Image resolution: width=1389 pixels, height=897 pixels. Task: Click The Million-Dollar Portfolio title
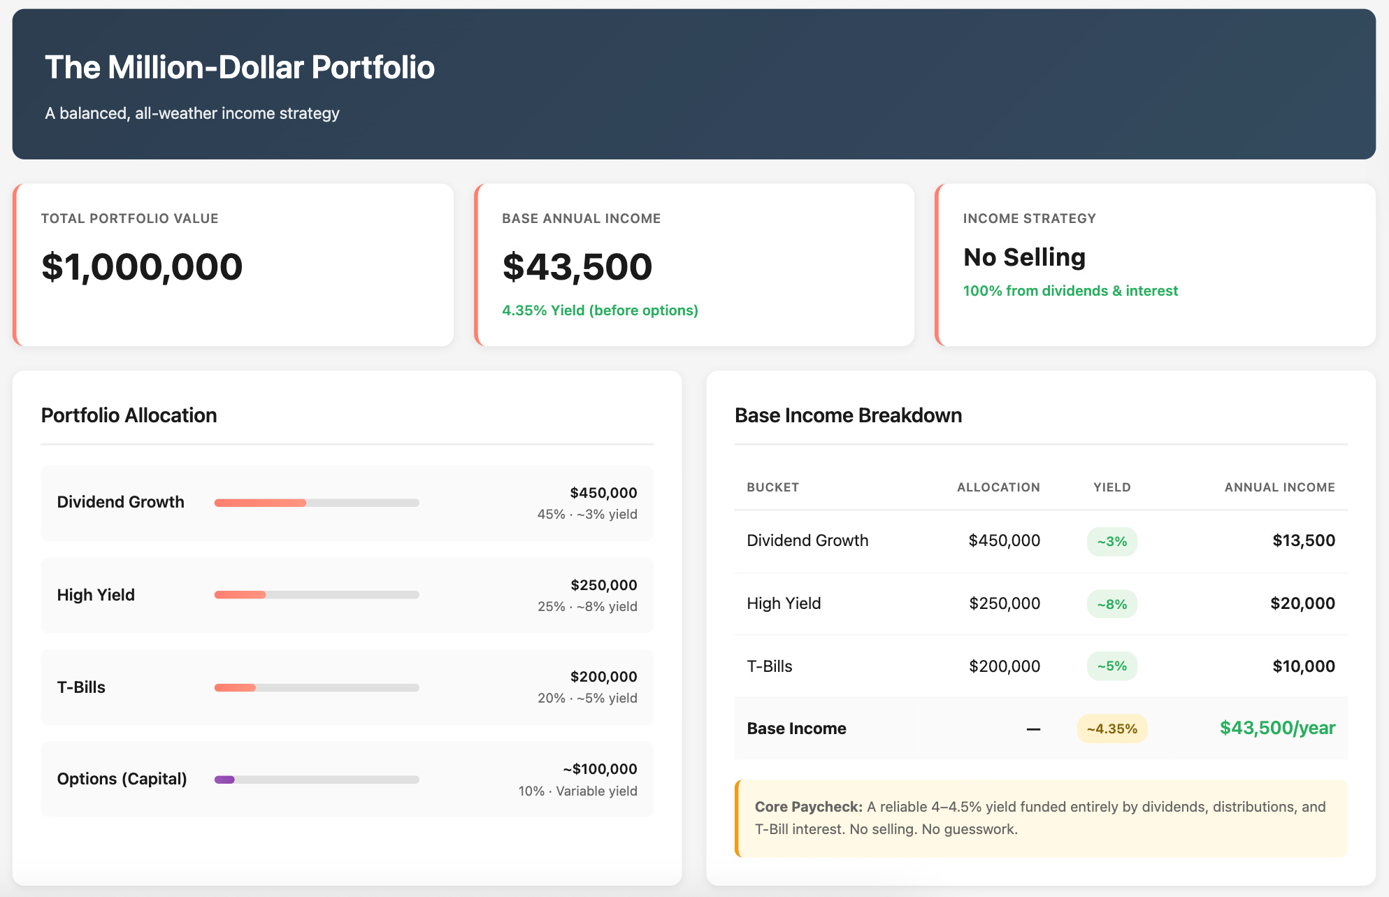pyautogui.click(x=240, y=68)
